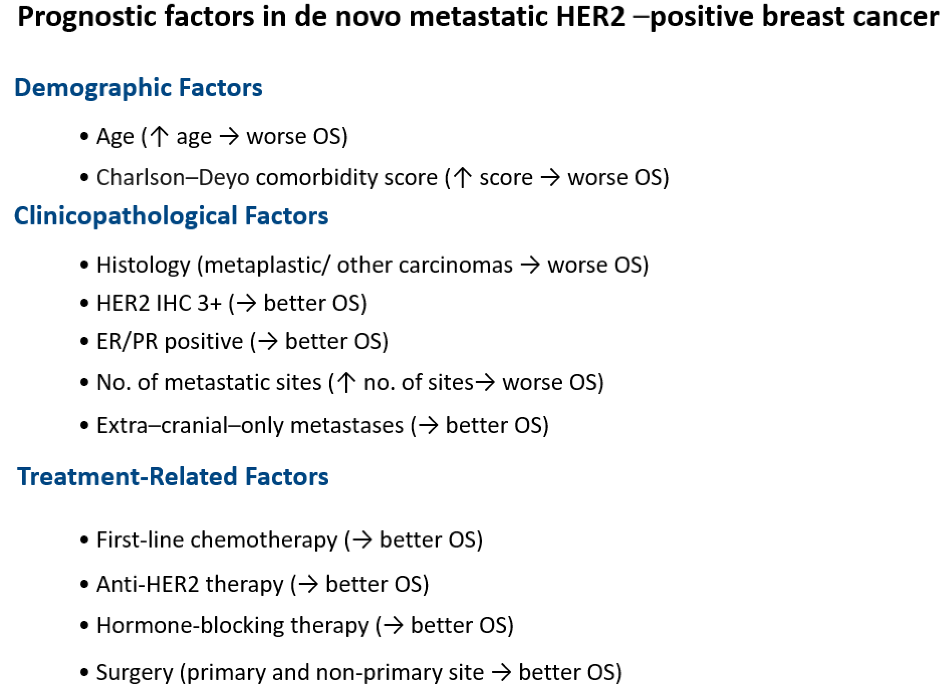
Task: Click the 'Treatment-Related Factors' heading
Action: pos(173,477)
